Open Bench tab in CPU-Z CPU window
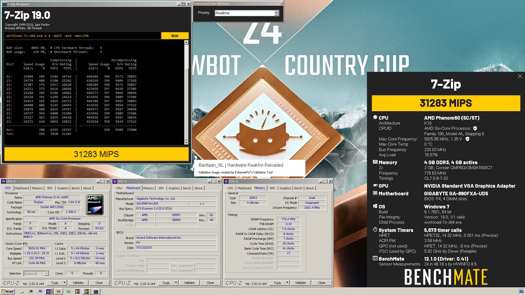 pyautogui.click(x=76, y=188)
